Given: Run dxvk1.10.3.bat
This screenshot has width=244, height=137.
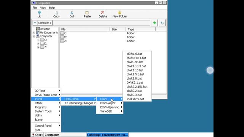Looking at the screenshot, I should click(x=137, y=66).
